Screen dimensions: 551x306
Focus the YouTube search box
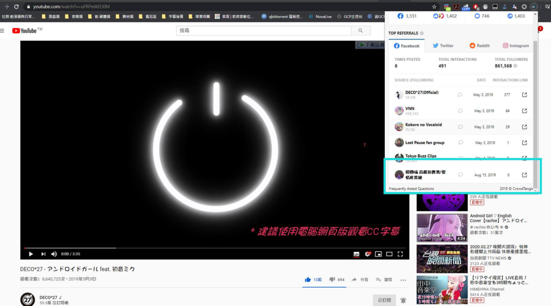click(264, 31)
